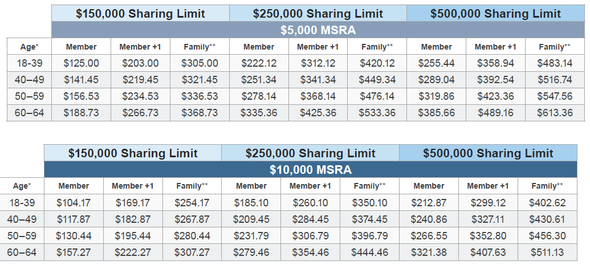Select $250,000 Sharing Limit header in top table
This screenshot has height=265, width=590.
coord(318,14)
